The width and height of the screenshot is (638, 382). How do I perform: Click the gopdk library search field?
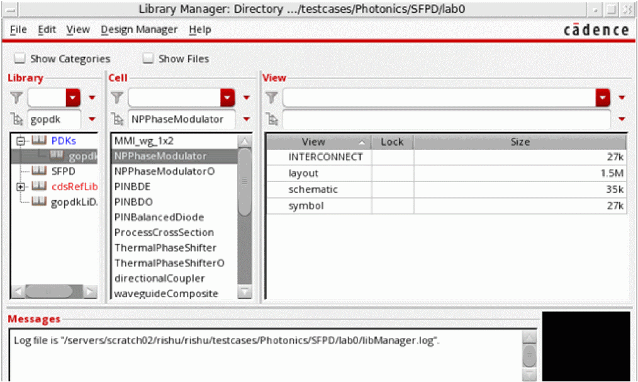point(53,119)
